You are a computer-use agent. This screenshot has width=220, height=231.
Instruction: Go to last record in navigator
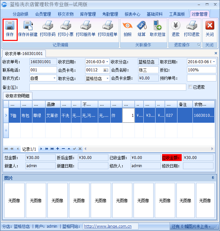click(x=52, y=149)
